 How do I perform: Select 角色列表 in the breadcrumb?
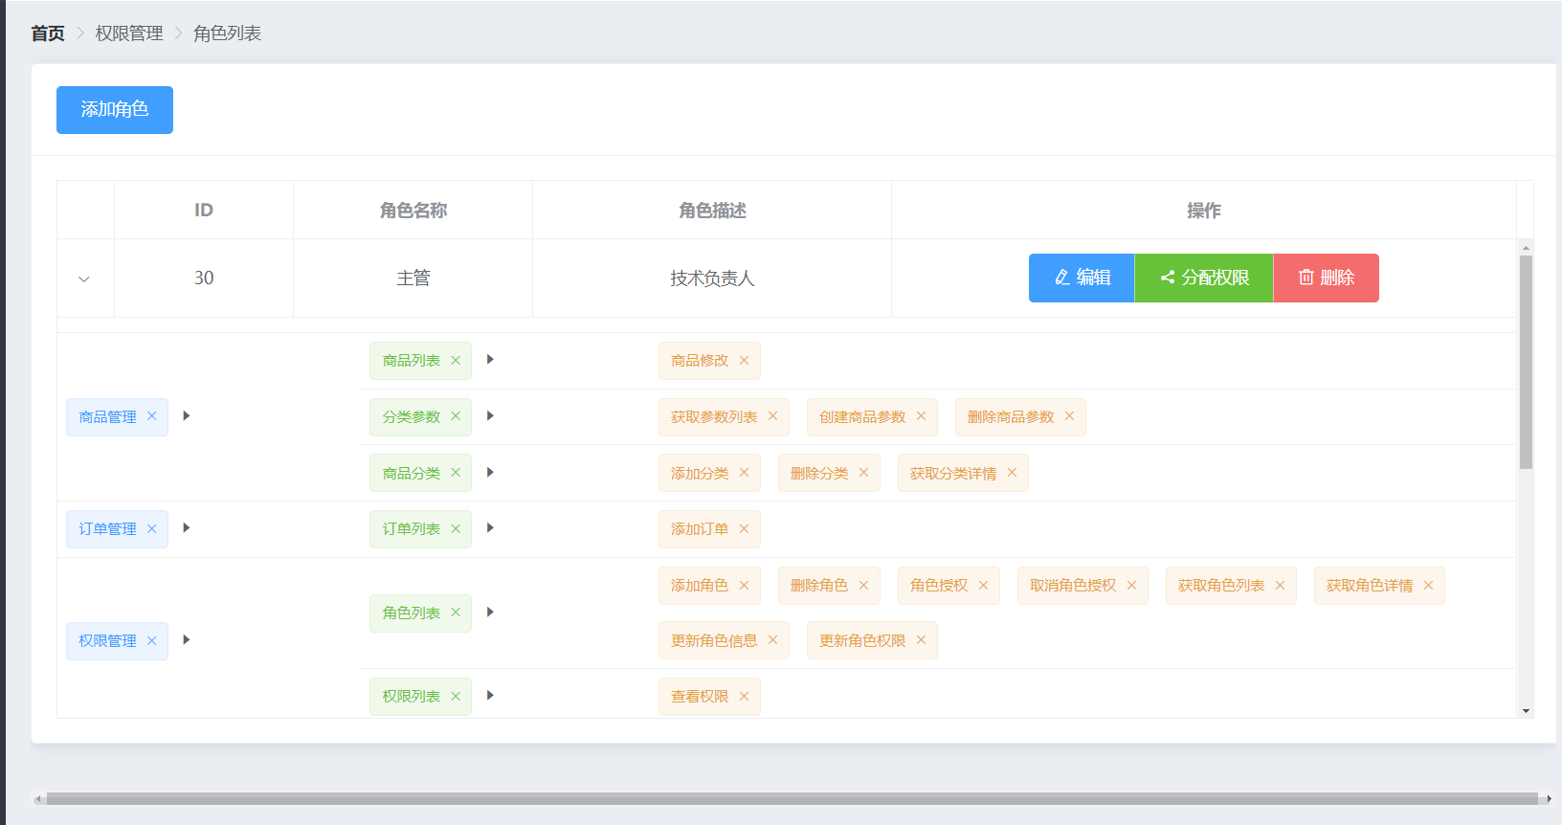tap(227, 33)
